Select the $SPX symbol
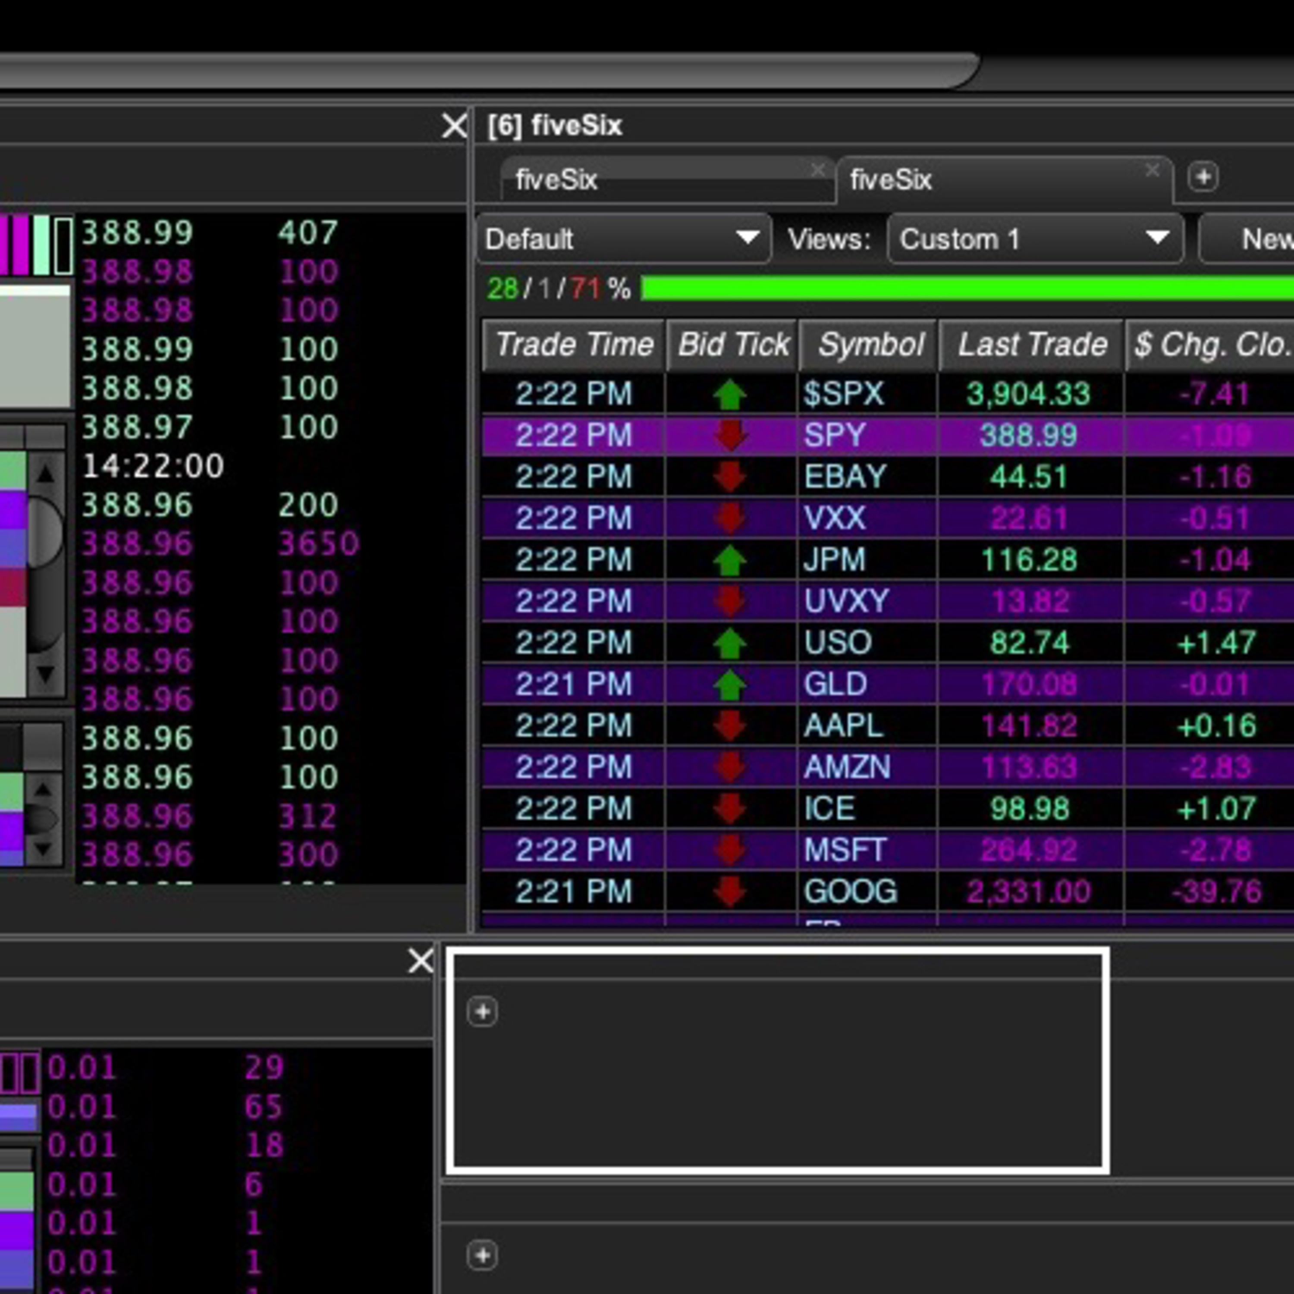 pos(843,394)
